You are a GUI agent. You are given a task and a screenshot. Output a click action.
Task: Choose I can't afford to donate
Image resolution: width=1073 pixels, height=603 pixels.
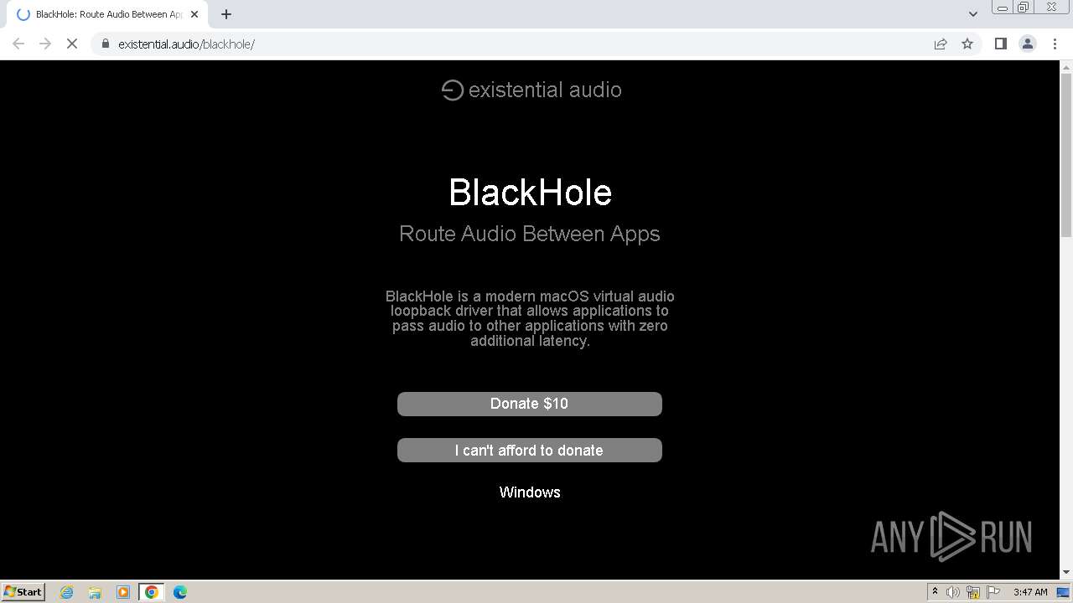[530, 451]
